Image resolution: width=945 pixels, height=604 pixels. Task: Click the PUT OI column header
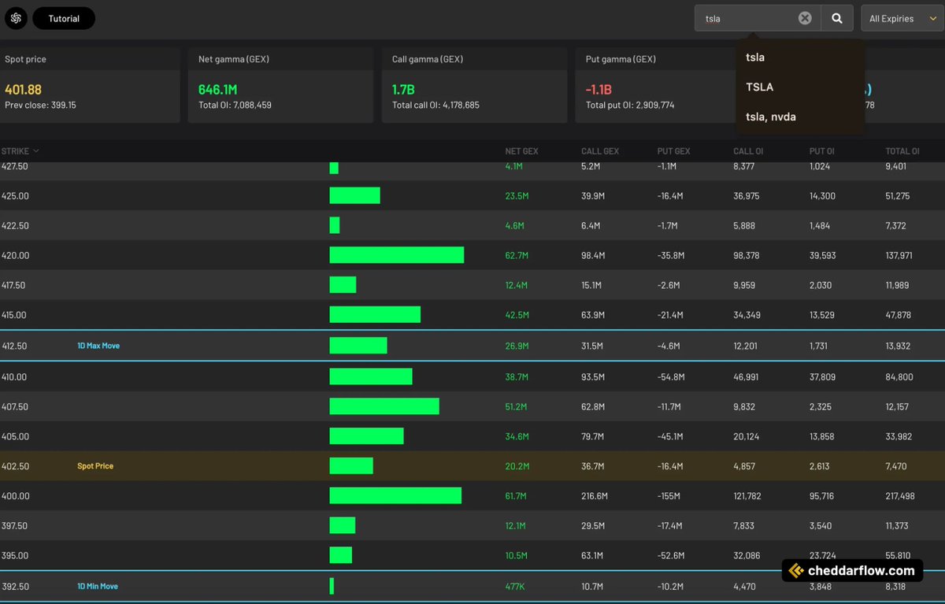point(821,151)
